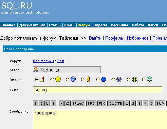This screenshot has height=129, width=167.
Task: Insert a quotation with QUOTE button
Action: (115, 103)
